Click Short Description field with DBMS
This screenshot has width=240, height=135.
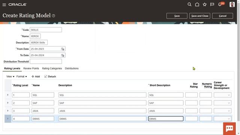pos(166,118)
